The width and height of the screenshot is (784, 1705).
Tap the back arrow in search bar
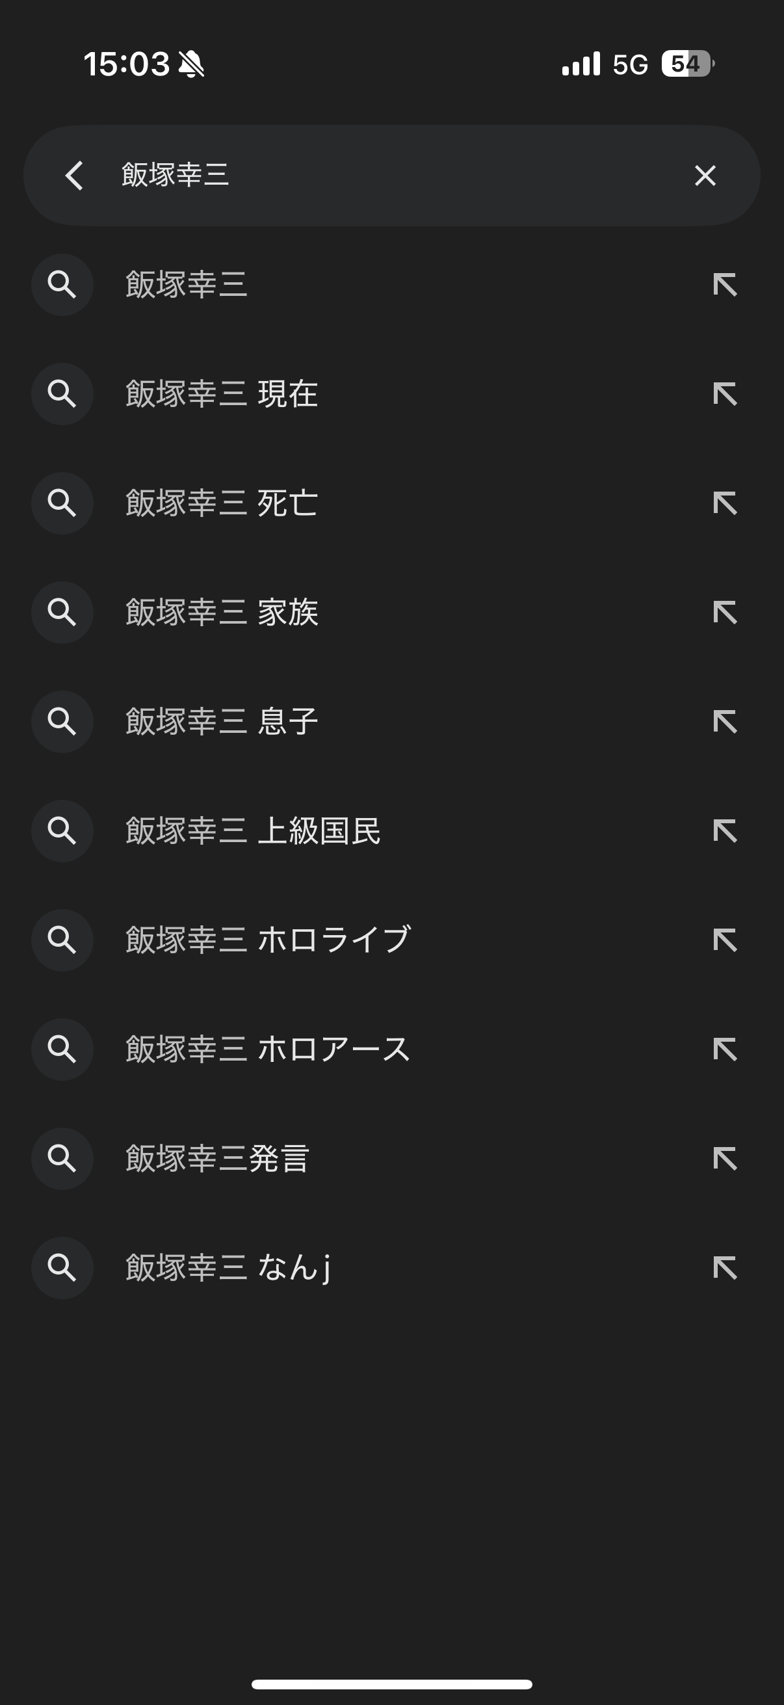[74, 176]
